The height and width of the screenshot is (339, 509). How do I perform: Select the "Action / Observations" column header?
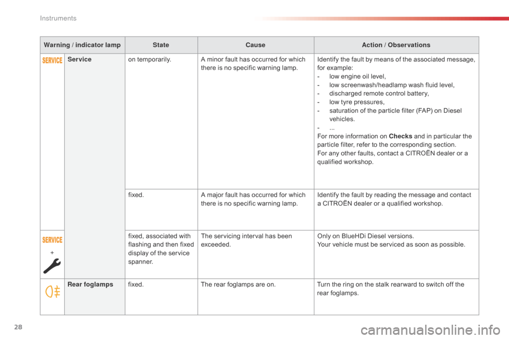[396, 45]
